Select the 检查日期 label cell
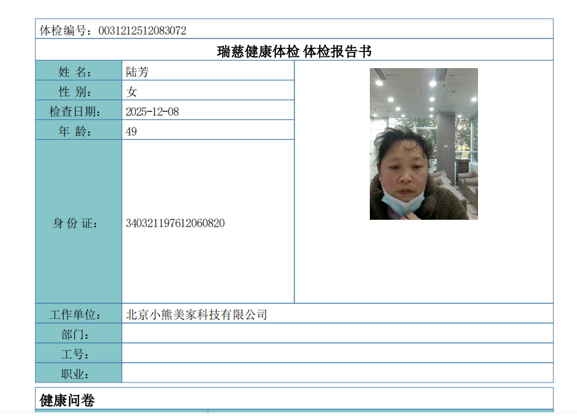 (79, 111)
